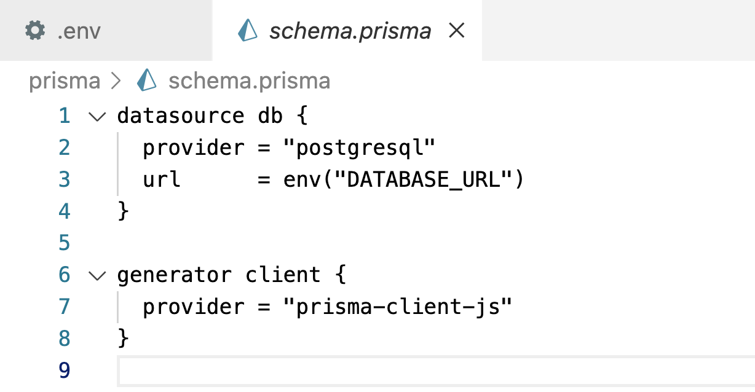This screenshot has width=755, height=392.
Task: Select line number 6 in the gutter
Action: (65, 275)
